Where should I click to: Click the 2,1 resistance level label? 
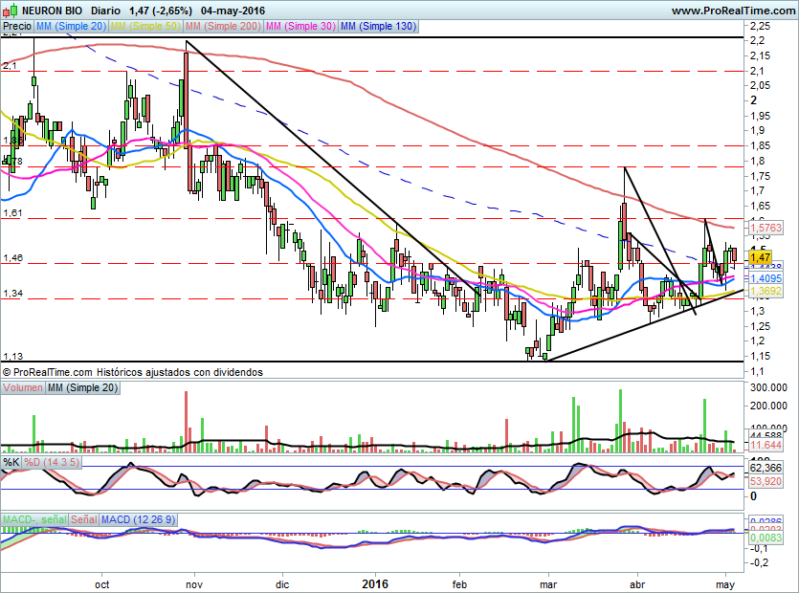(x=10, y=66)
